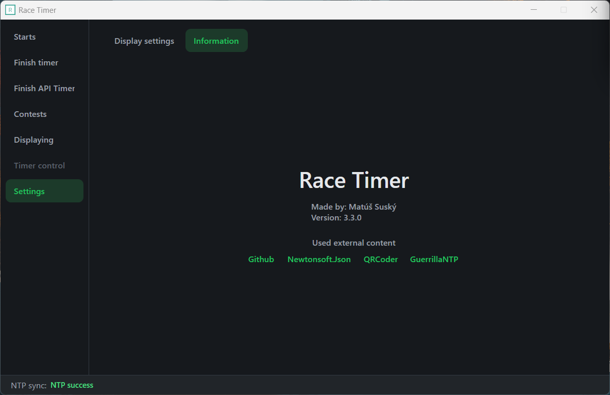Close the Race Timer window

pyautogui.click(x=594, y=10)
